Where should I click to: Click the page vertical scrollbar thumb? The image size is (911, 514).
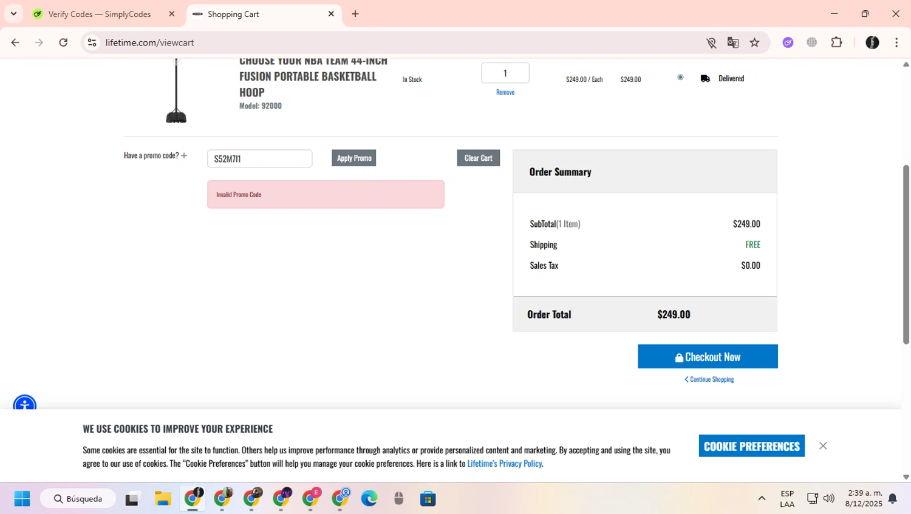pyautogui.click(x=906, y=255)
